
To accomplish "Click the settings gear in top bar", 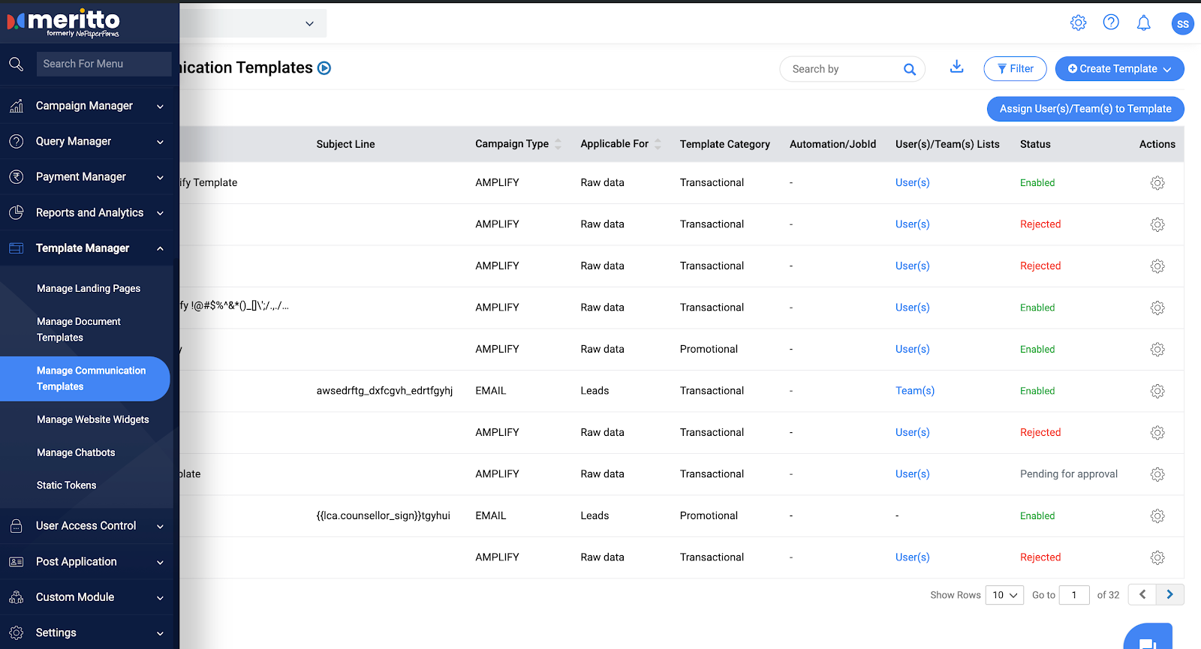I will point(1078,23).
